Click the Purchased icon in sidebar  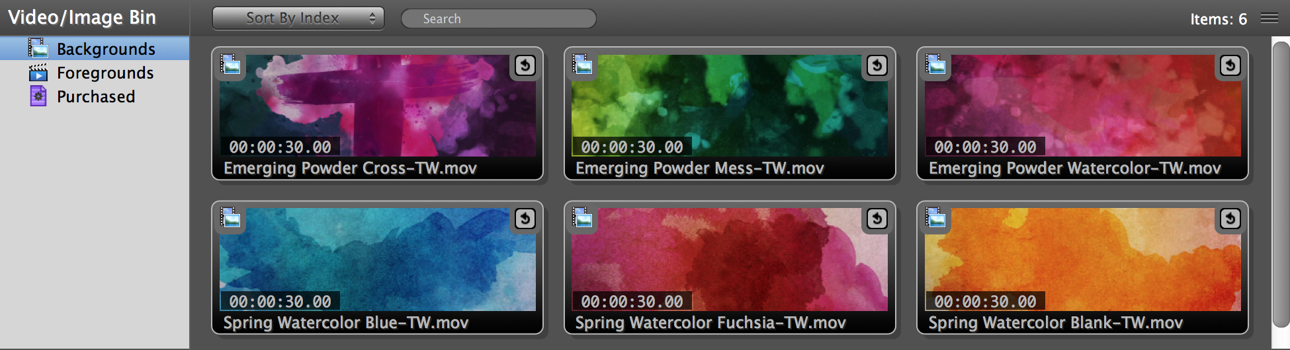point(38,96)
